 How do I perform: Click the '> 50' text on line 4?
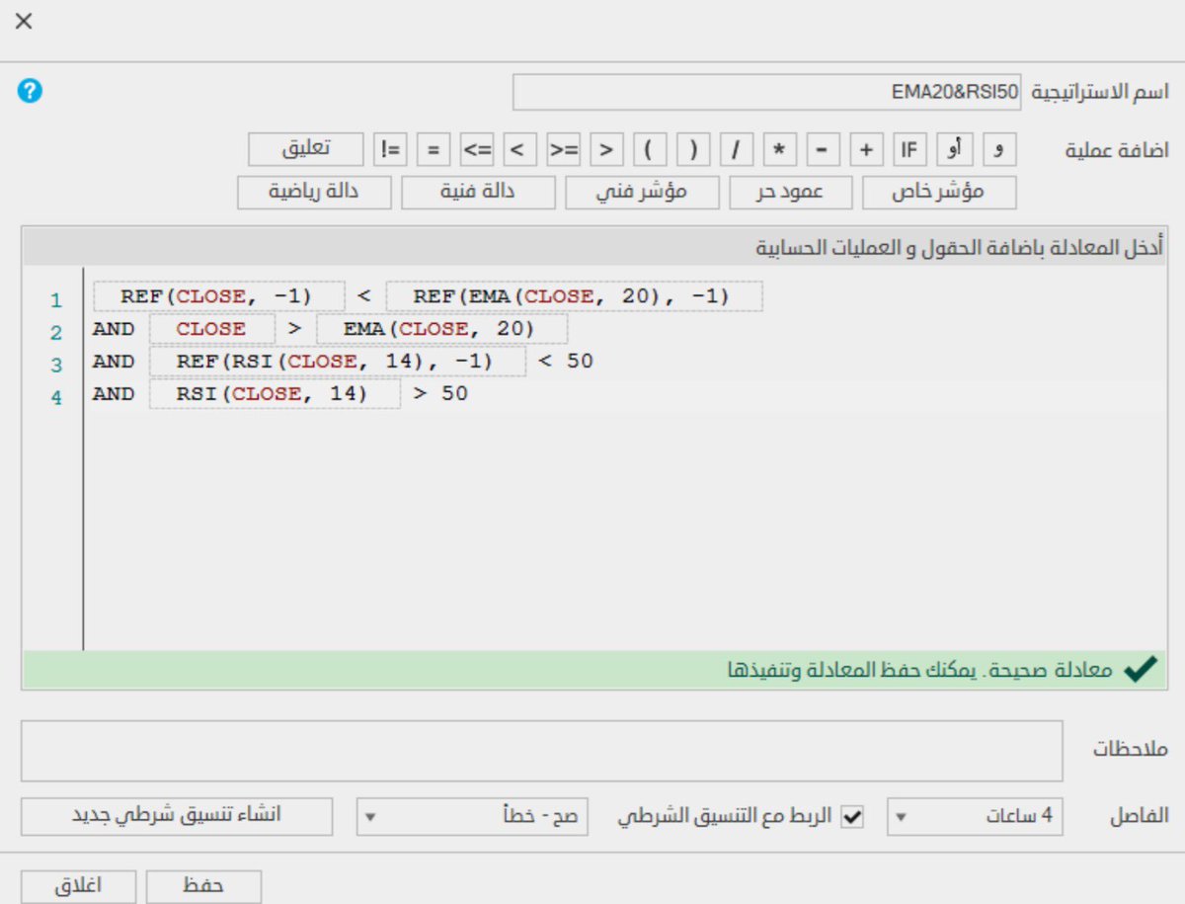440,394
